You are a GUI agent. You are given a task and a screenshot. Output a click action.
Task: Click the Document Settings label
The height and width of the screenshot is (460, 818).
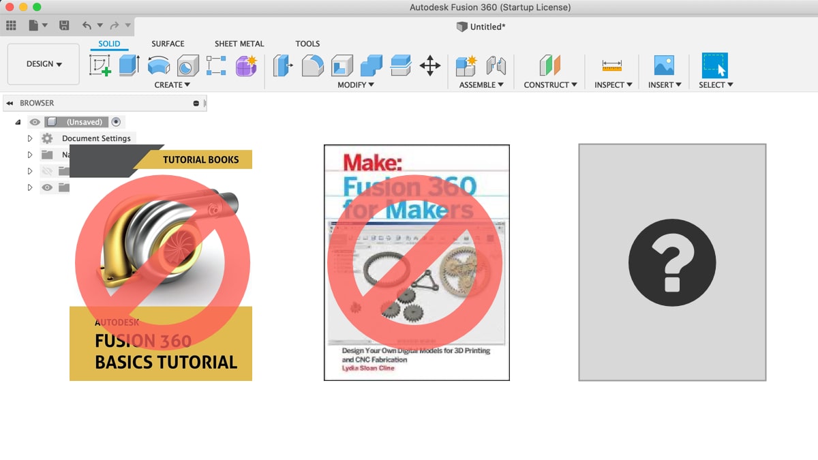pyautogui.click(x=96, y=138)
